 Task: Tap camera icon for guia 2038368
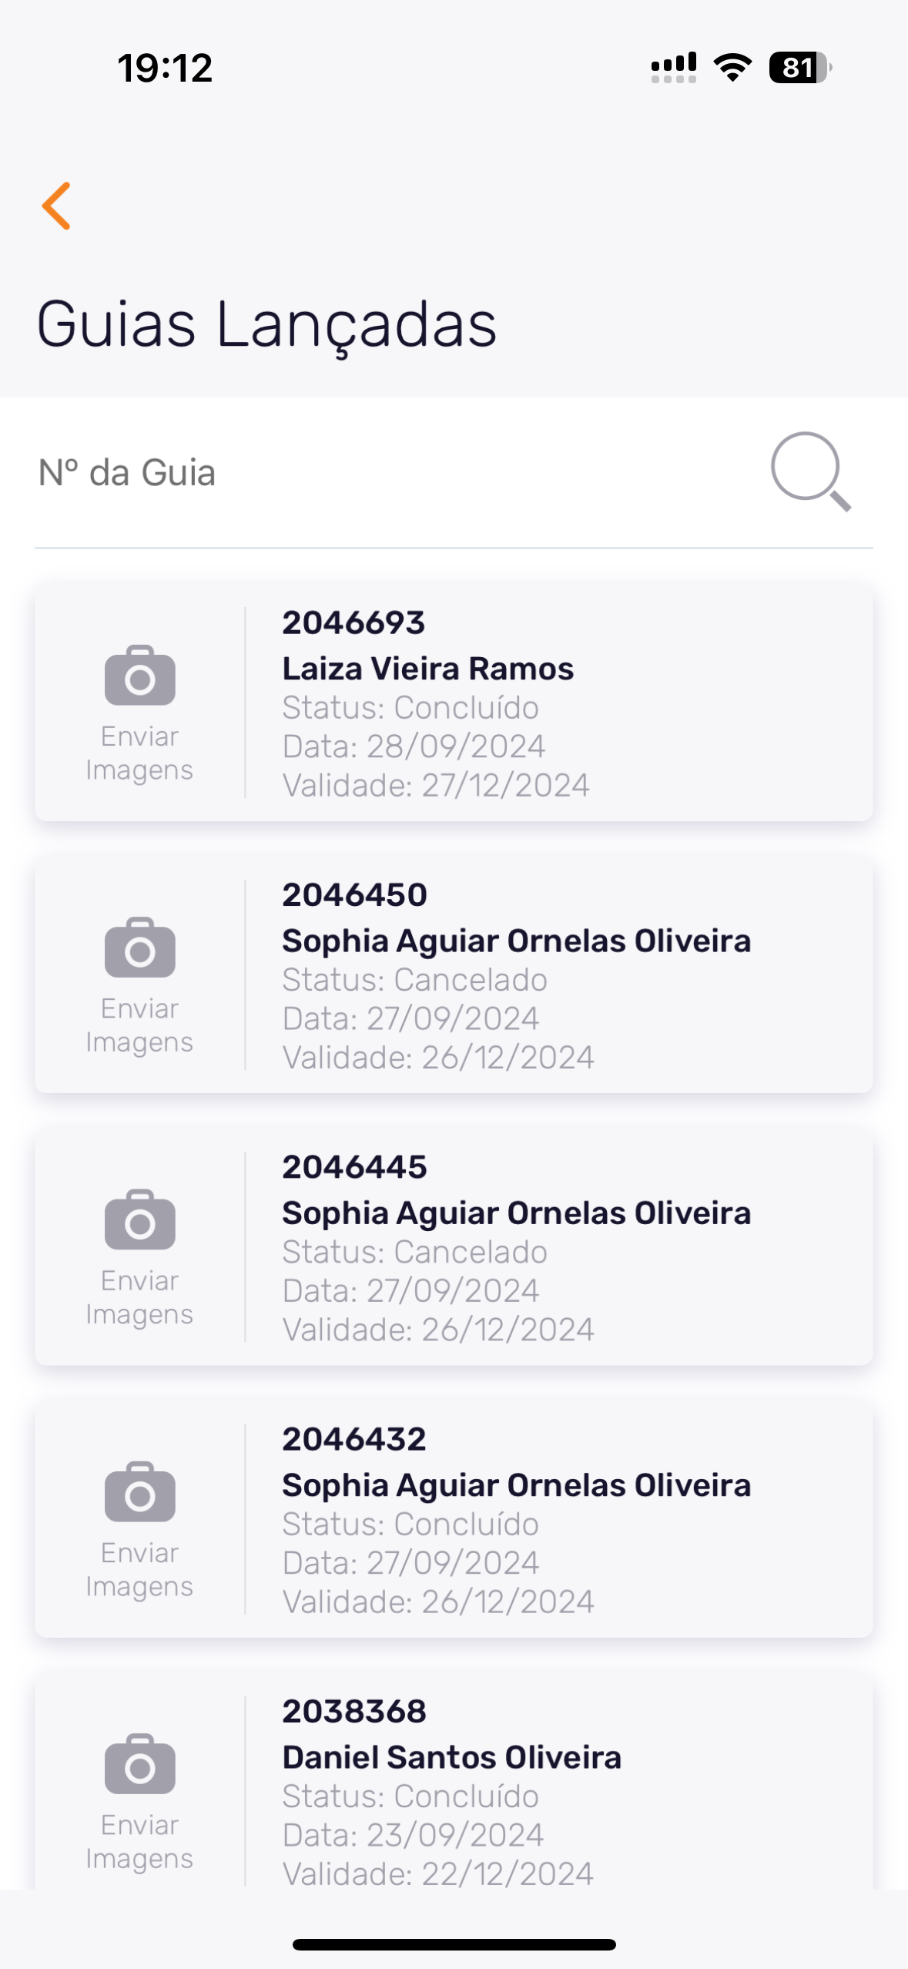[139, 1764]
